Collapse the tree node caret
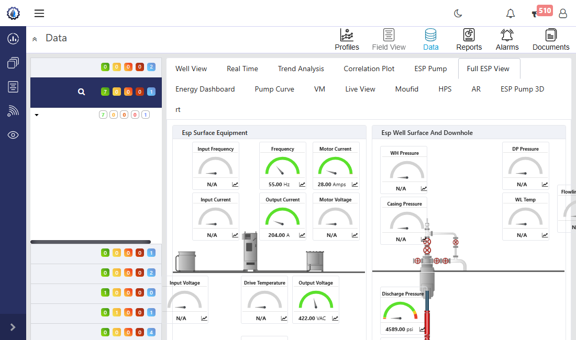The image size is (576, 340). point(37,115)
